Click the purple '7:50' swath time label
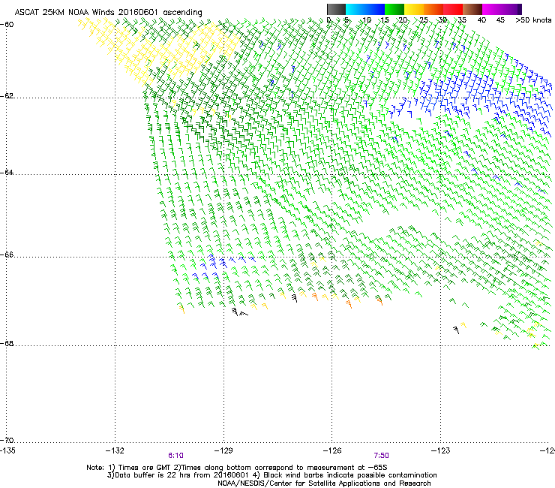 pyautogui.click(x=381, y=456)
